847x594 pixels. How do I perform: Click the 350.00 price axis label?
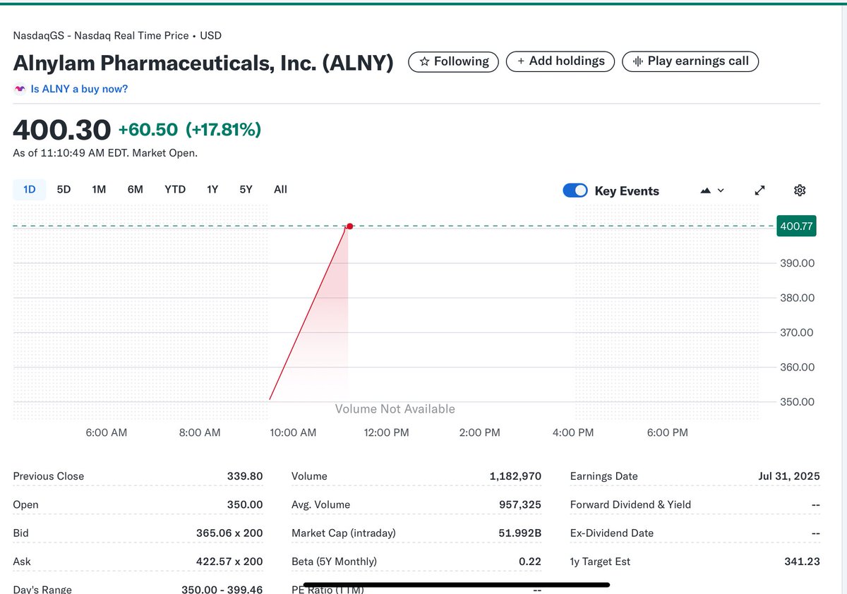coord(797,402)
